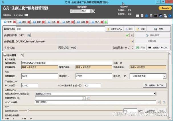Close the 孤岛 profile tab with red X
The width and height of the screenshot is (173, 121).
pos(29,22)
